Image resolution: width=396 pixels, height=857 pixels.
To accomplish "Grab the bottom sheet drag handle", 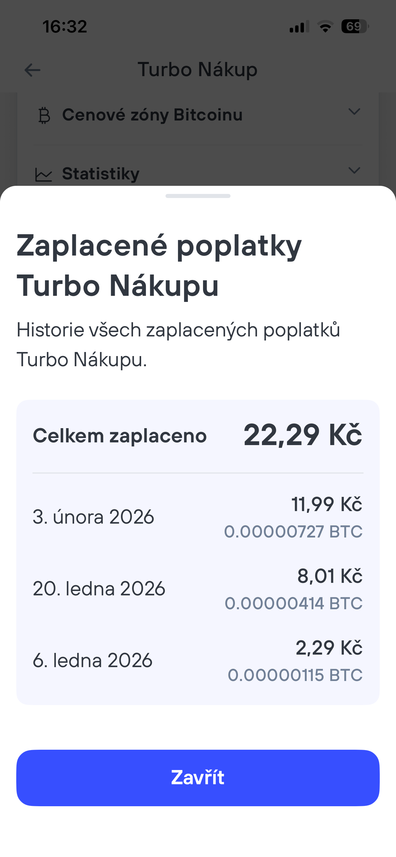I will pyautogui.click(x=198, y=196).
